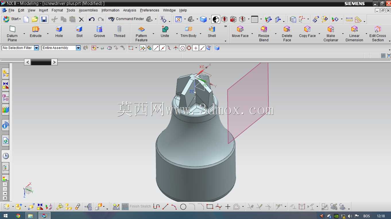Expand the Datum Plane dropdown arrow

pos(24,34)
